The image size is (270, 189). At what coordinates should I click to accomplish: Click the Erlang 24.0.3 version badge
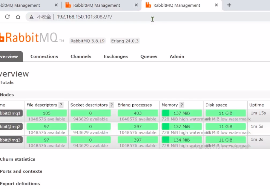coord(125,41)
